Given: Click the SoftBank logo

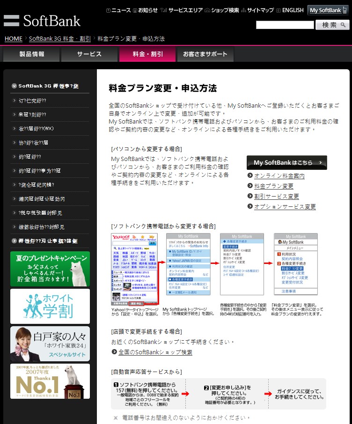Looking at the screenshot, I should 42,21.
